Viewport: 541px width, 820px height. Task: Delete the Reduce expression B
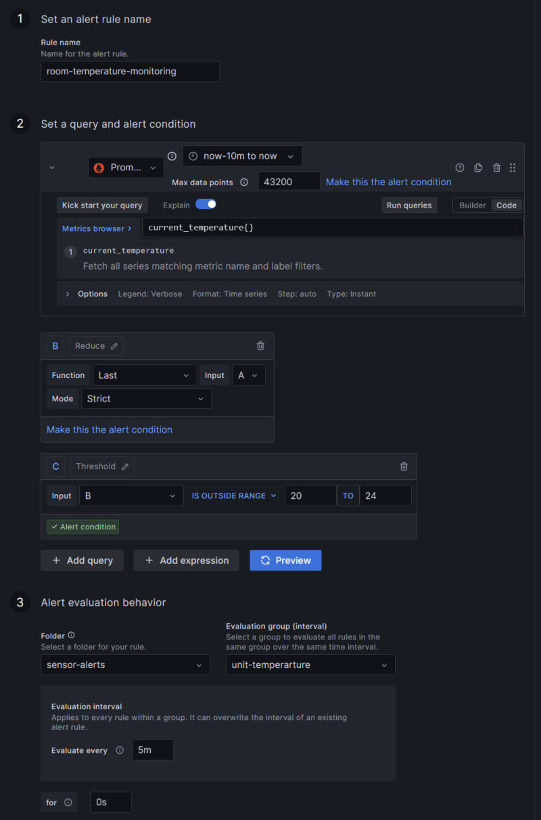260,346
